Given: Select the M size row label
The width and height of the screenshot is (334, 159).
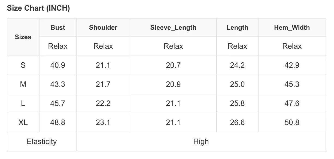Looking at the screenshot, I should (23, 84).
